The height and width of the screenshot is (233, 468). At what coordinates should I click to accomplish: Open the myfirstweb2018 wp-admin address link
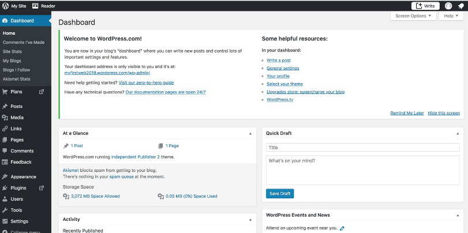click(x=107, y=73)
